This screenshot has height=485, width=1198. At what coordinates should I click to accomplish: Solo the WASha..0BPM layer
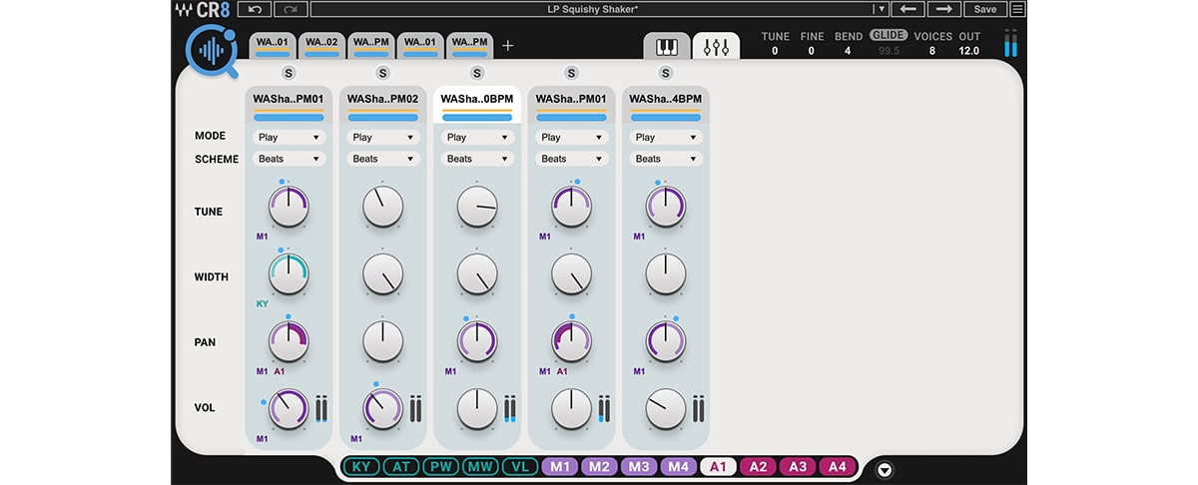[x=476, y=73]
